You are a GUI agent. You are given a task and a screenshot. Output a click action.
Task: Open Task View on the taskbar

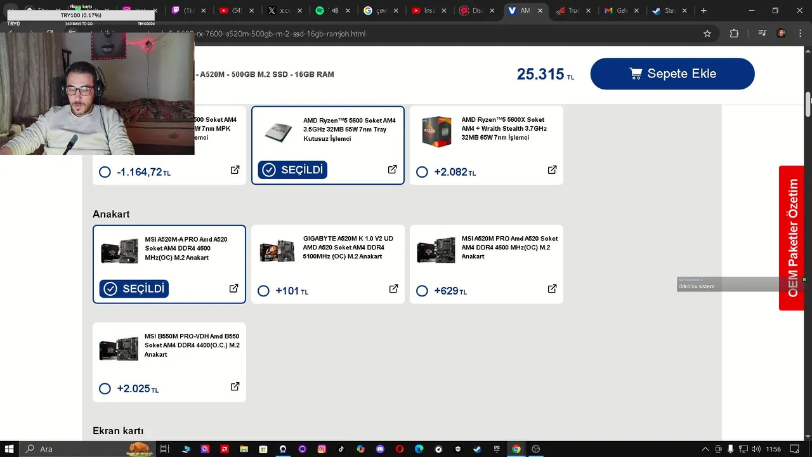(x=164, y=449)
